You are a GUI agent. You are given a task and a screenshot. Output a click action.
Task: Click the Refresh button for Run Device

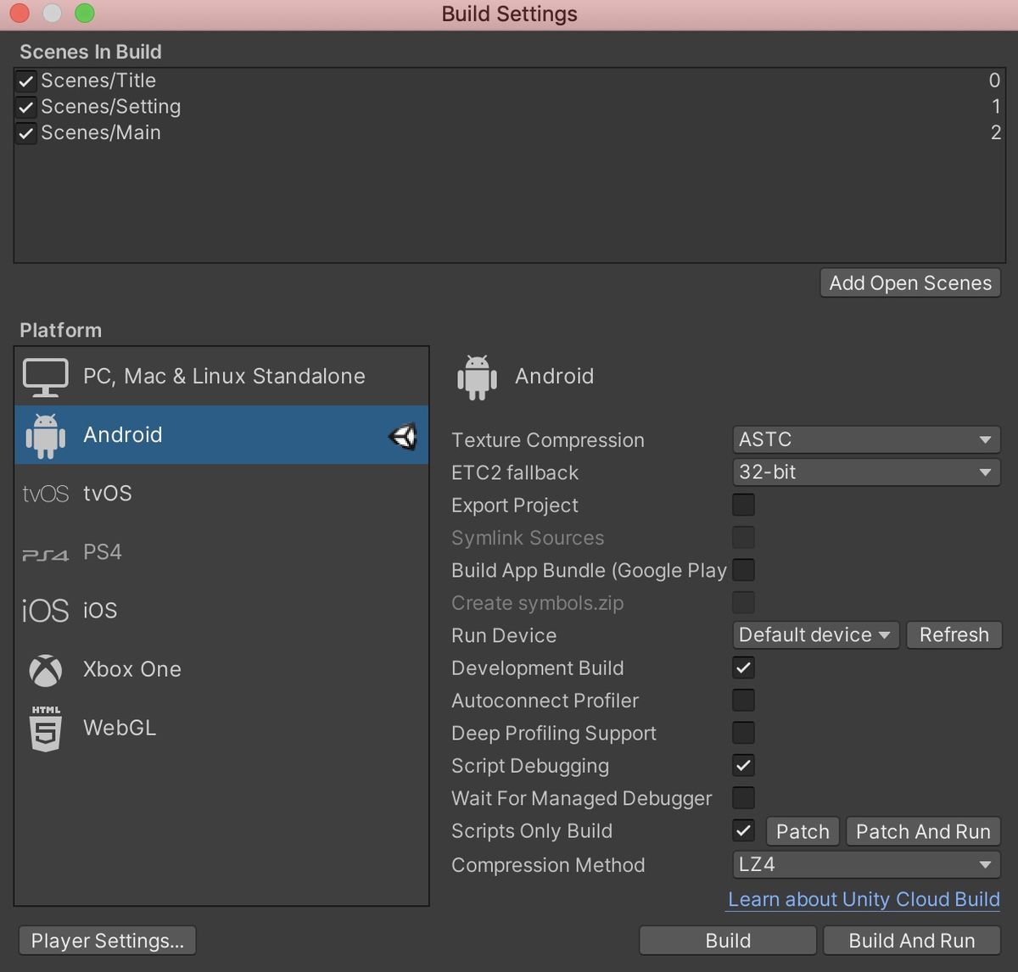tap(954, 634)
